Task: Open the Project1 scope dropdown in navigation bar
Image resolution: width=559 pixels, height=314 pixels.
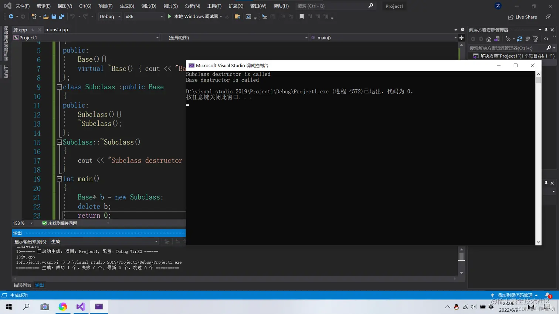Action: tap(86, 38)
